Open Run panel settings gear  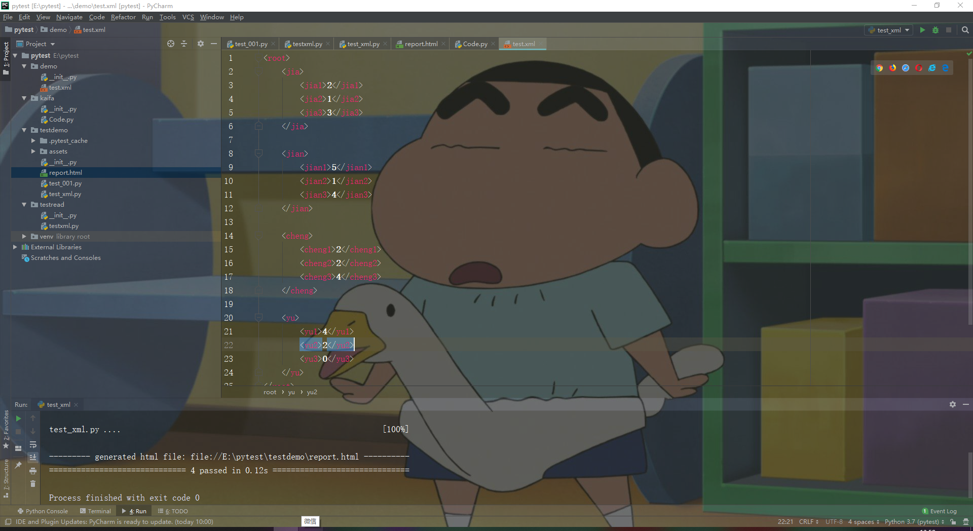pyautogui.click(x=953, y=404)
